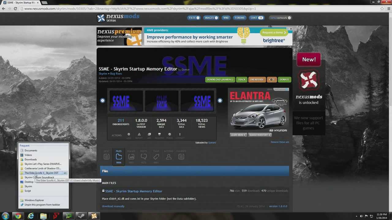Click the Track button
The width and height of the screenshot is (392, 220).
[242, 79]
